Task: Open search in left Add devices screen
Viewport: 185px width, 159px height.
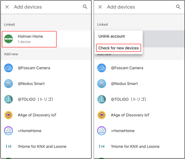Action: click(85, 7)
